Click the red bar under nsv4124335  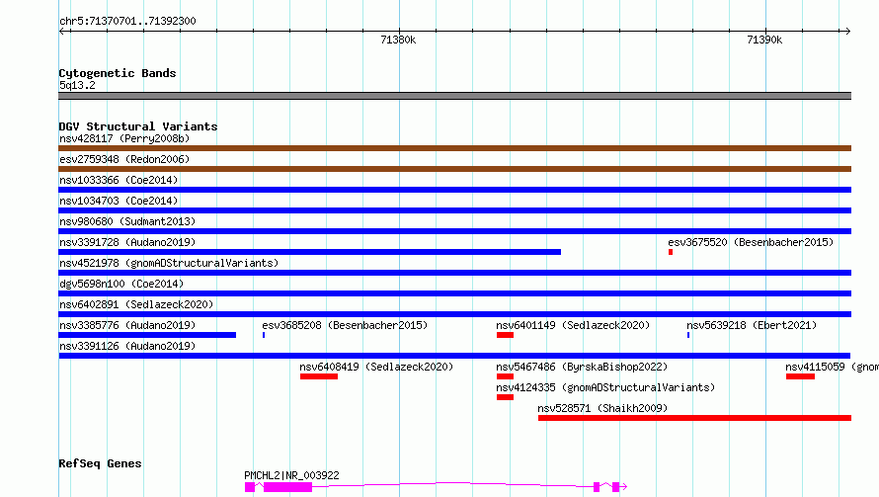(505, 397)
